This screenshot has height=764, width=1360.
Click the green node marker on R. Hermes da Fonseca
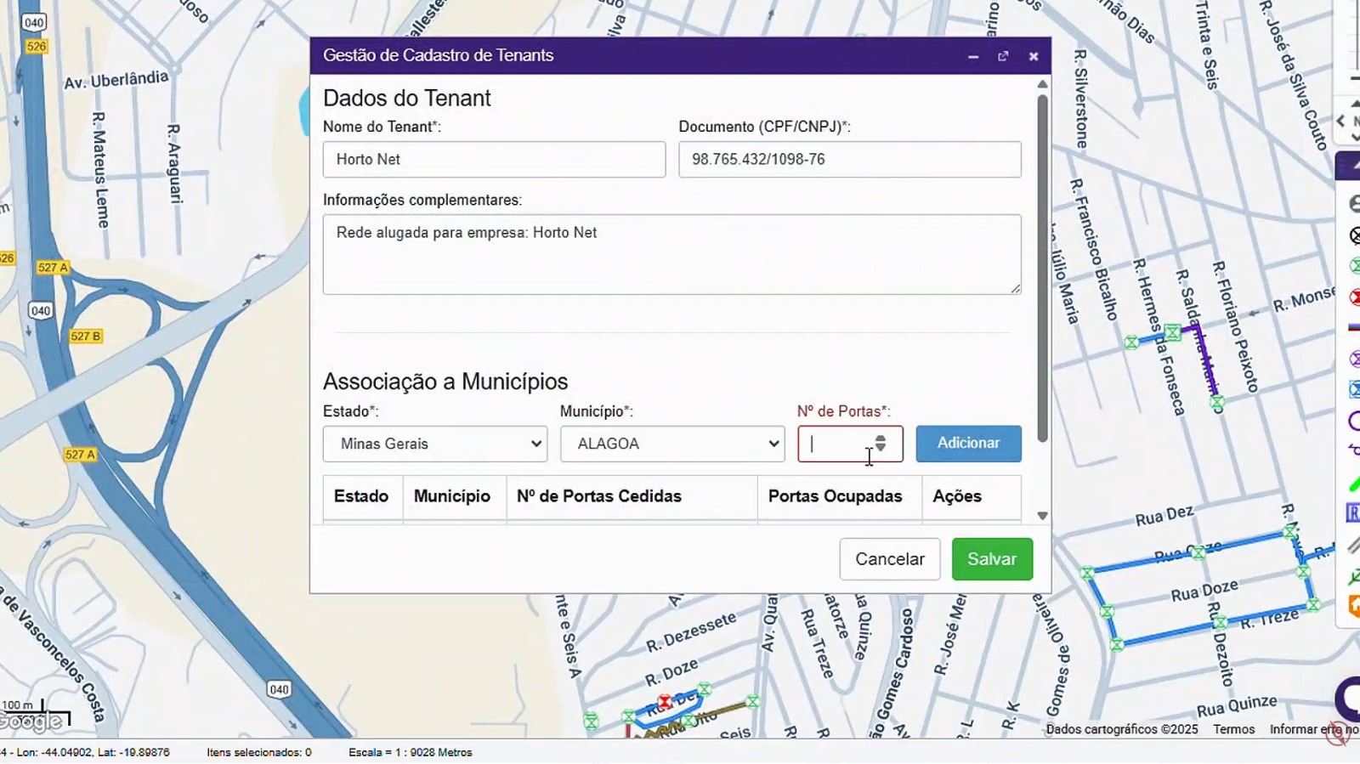click(x=1172, y=332)
